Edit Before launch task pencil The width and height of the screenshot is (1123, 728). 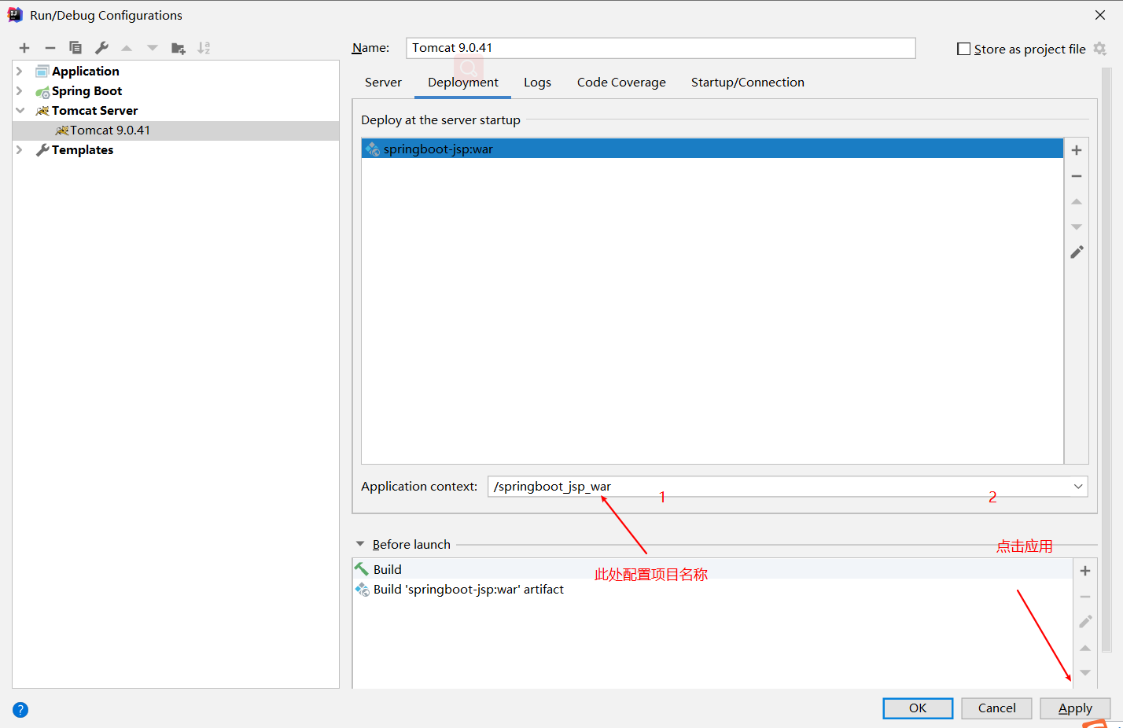coord(1085,622)
